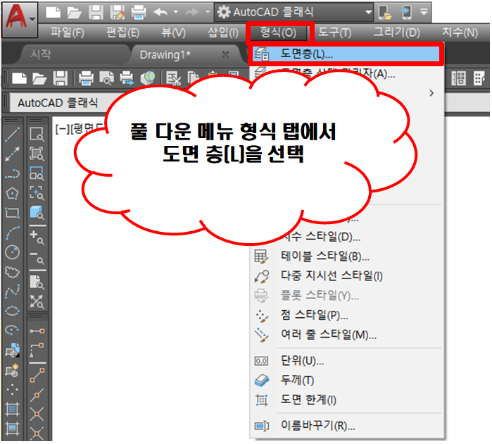The image size is (492, 444).
Task: Select the Ellipse tool
Action: pos(12,311)
